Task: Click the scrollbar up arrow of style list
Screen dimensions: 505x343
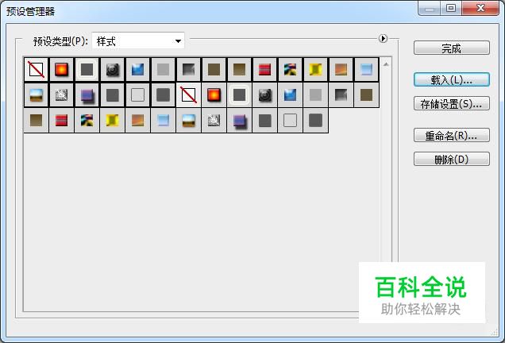Action: 386,65
